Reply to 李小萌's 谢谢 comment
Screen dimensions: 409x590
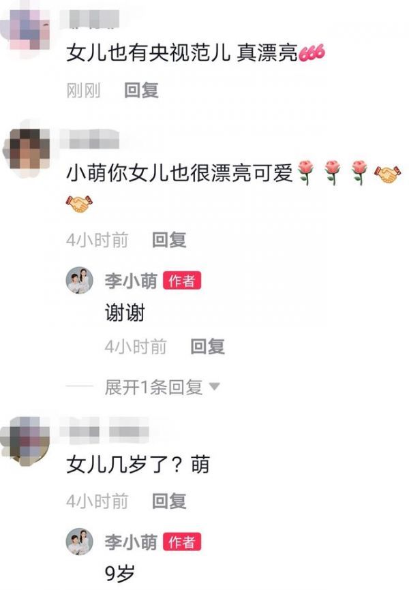tap(207, 347)
